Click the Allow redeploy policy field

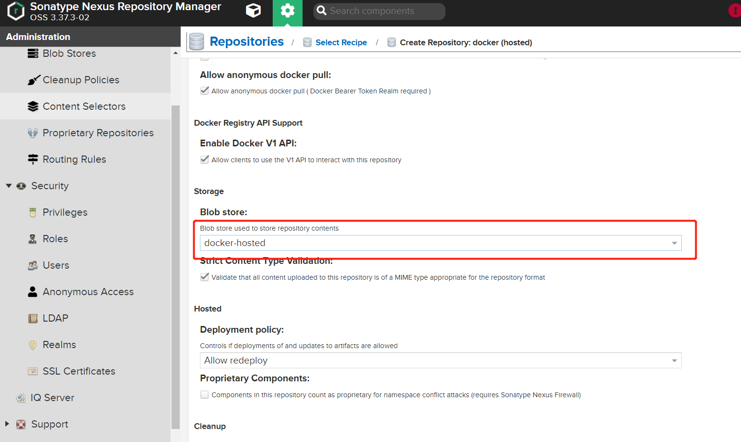(x=440, y=361)
